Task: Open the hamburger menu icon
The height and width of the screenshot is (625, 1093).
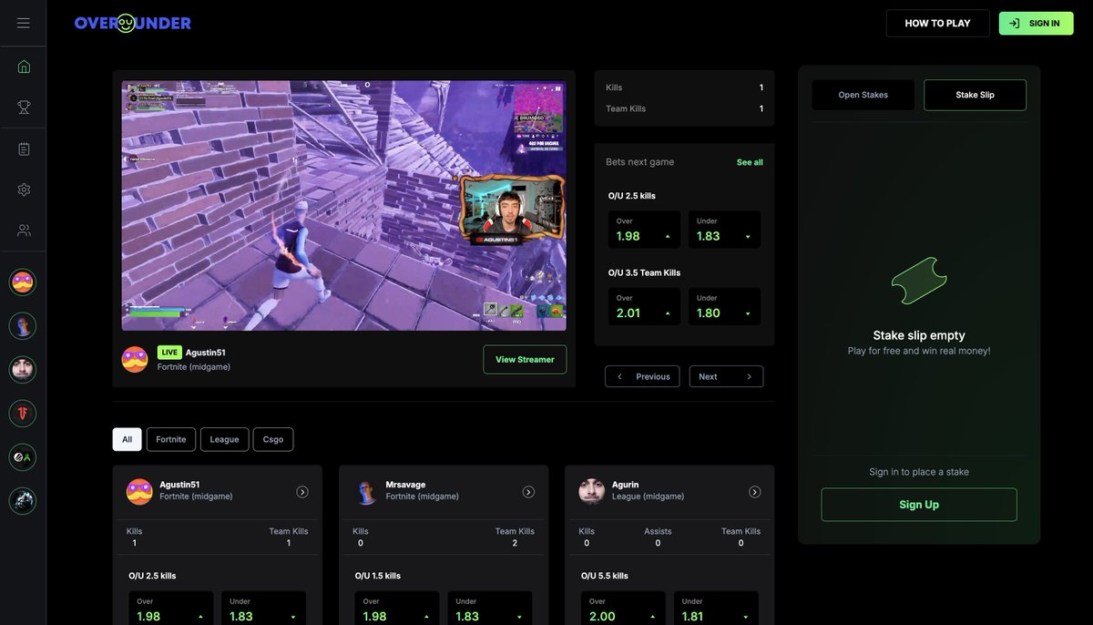Action: pyautogui.click(x=23, y=23)
